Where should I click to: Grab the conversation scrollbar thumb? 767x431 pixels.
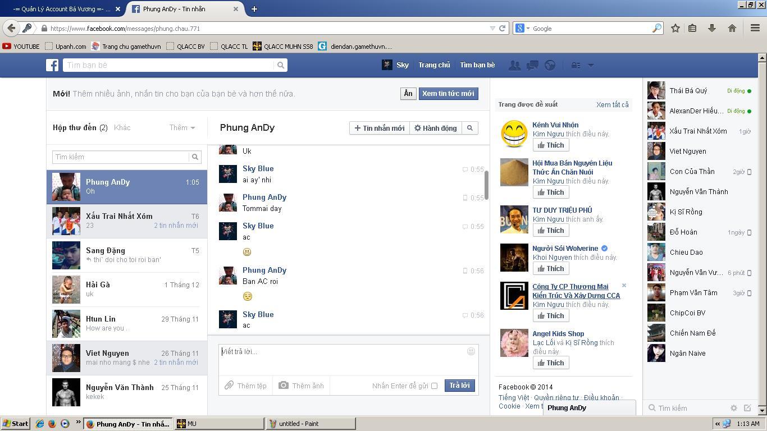(486, 185)
